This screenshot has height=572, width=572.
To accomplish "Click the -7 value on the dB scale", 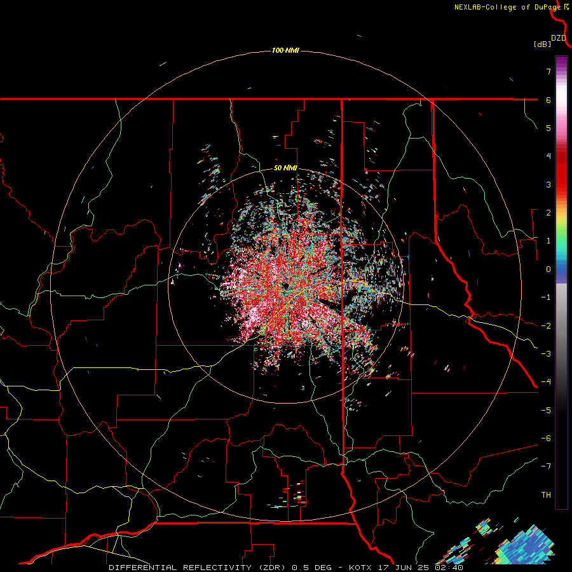I will click(546, 466).
